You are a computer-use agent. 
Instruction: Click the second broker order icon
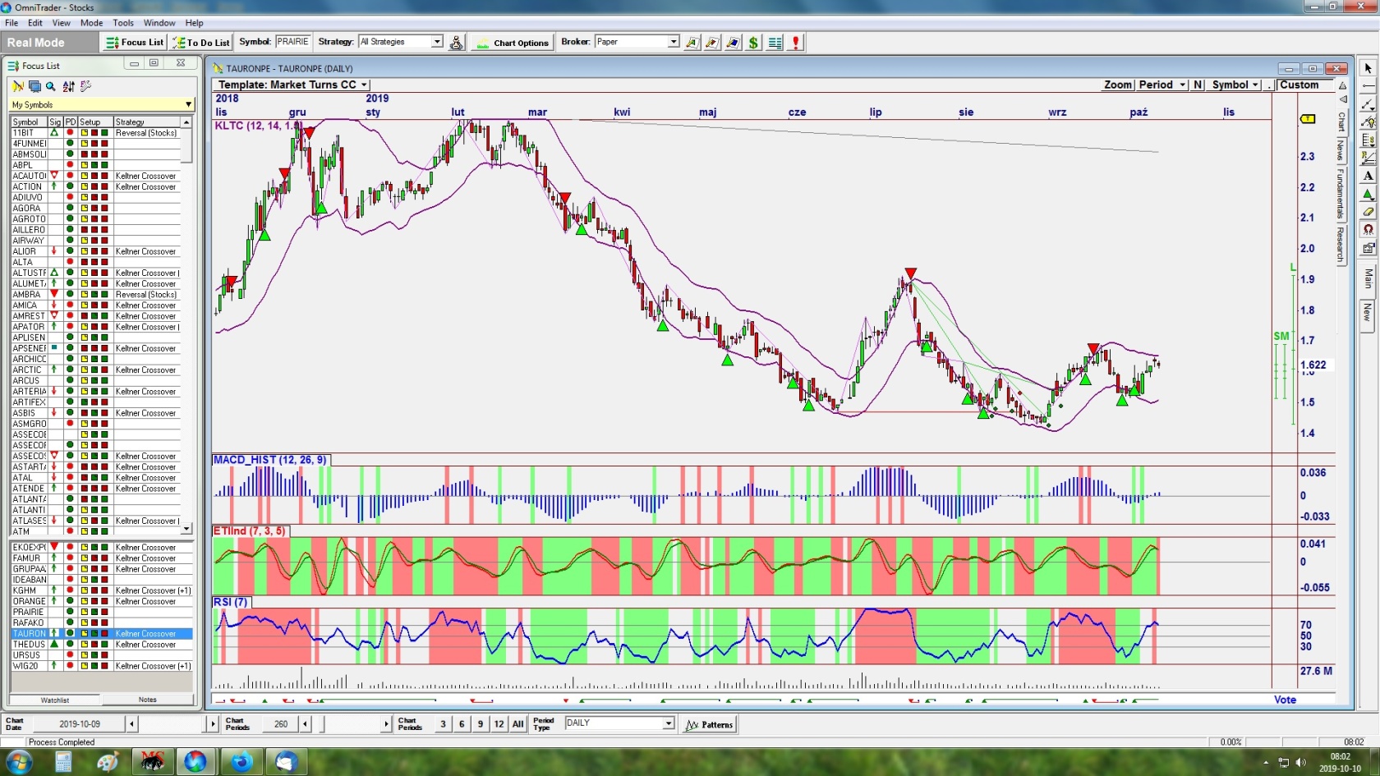coord(712,42)
